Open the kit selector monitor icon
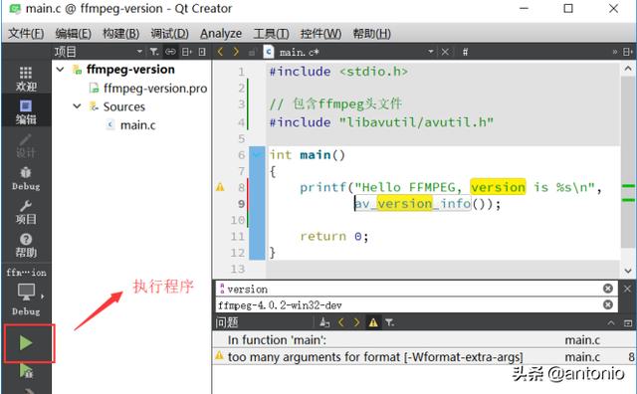This screenshot has width=637, height=394. [27, 292]
